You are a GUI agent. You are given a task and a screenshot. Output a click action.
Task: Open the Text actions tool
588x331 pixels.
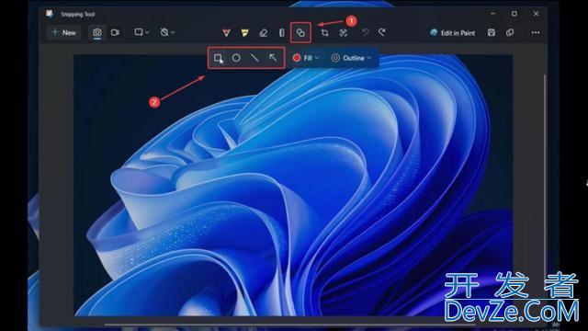[343, 33]
